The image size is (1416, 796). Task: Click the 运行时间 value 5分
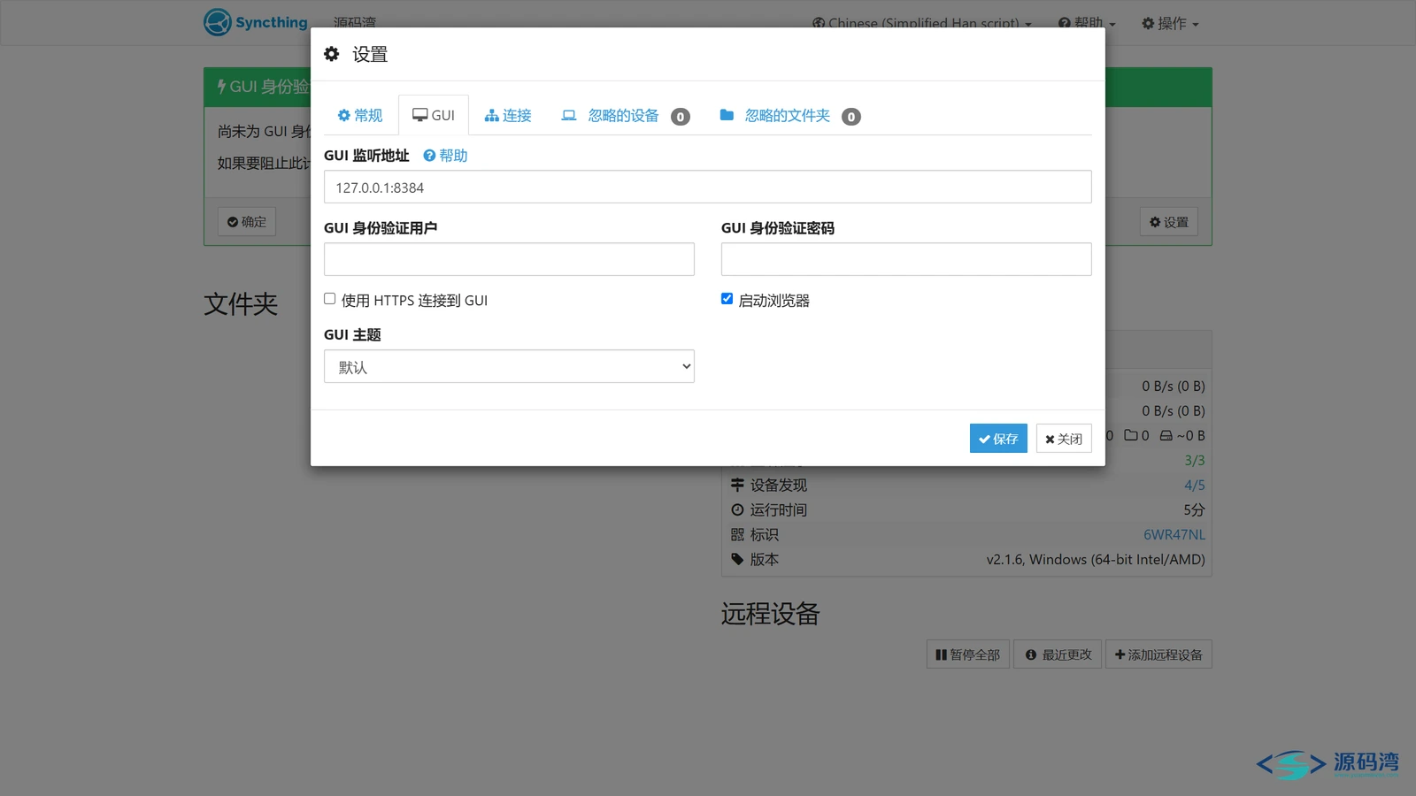pos(1194,509)
